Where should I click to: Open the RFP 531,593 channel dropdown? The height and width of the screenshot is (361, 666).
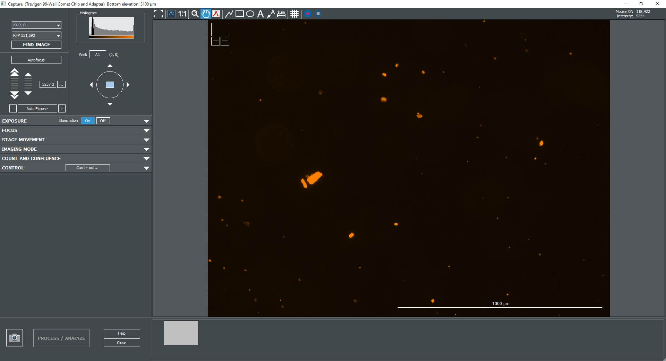(x=58, y=35)
